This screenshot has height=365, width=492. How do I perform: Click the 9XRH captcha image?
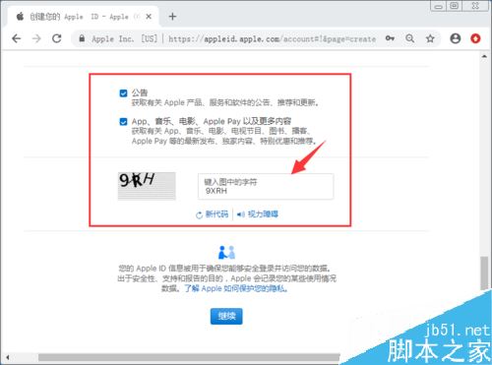pos(147,186)
